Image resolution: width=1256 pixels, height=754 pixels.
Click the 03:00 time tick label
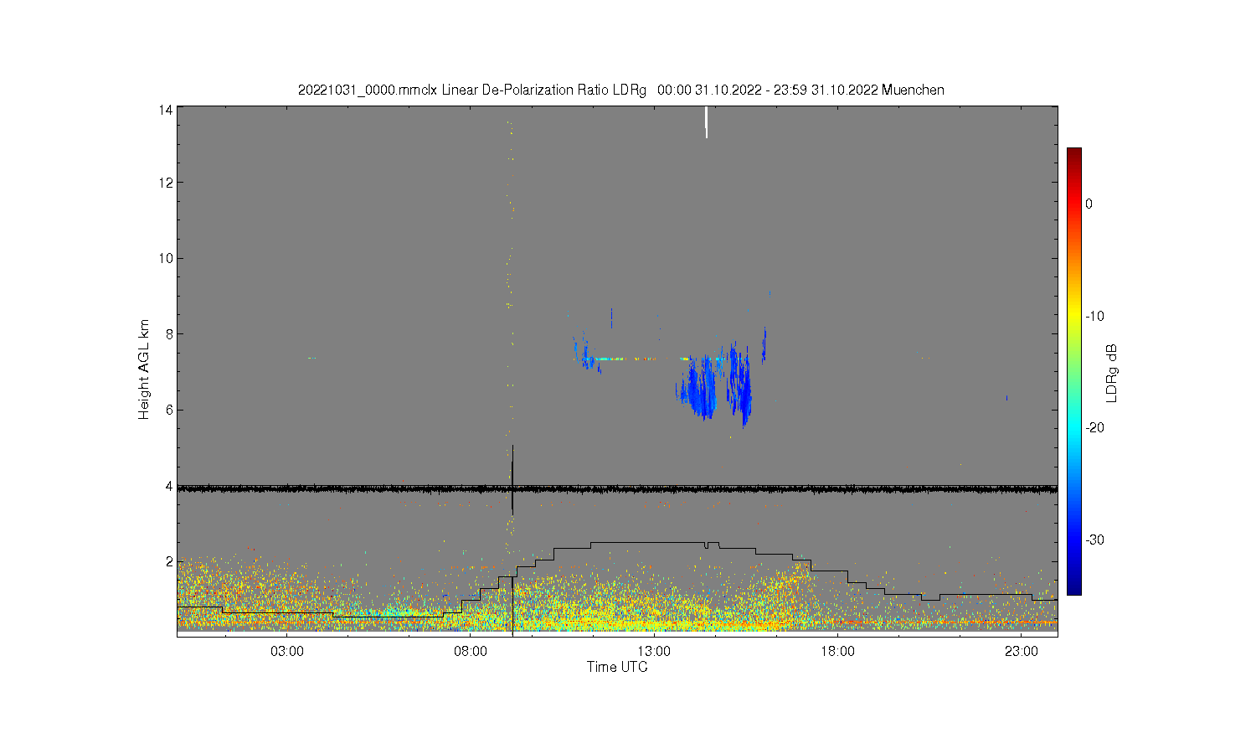point(287,652)
